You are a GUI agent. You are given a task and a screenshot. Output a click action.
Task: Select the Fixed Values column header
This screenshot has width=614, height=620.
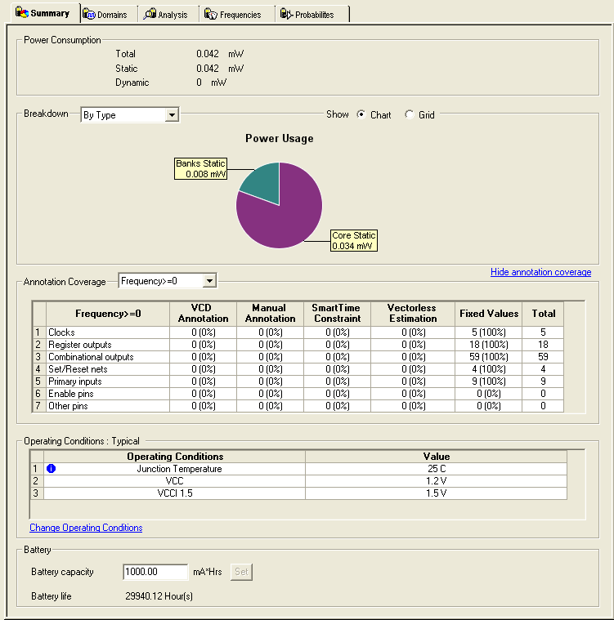pyautogui.click(x=489, y=313)
